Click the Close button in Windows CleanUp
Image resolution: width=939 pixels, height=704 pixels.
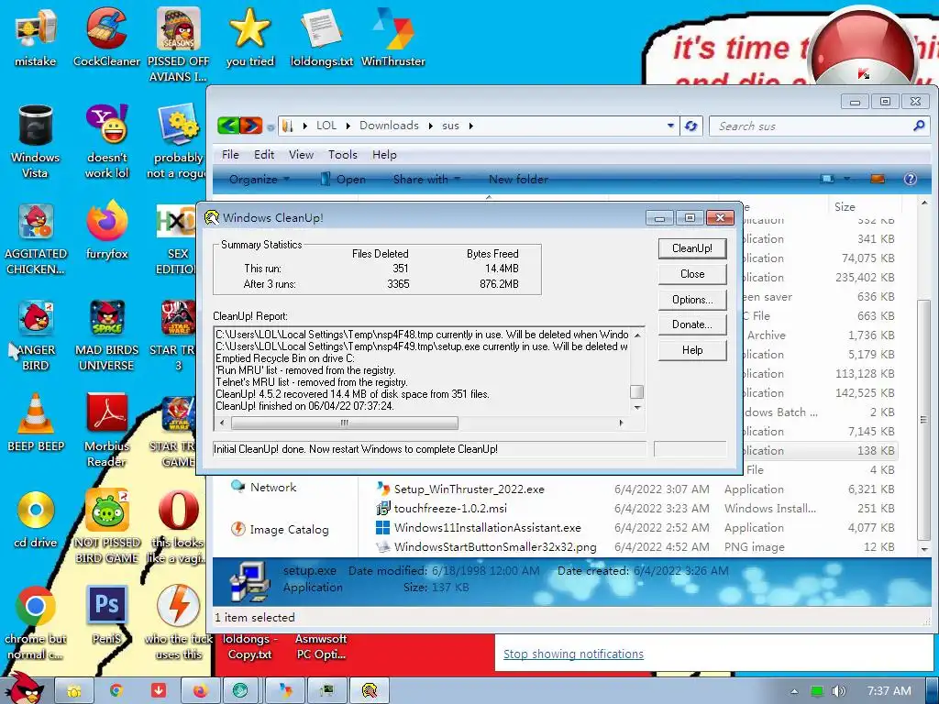click(692, 273)
